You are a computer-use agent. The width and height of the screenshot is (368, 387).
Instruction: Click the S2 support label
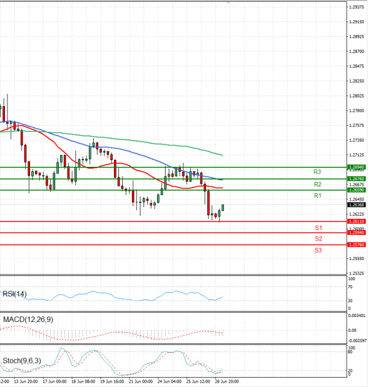click(x=318, y=239)
